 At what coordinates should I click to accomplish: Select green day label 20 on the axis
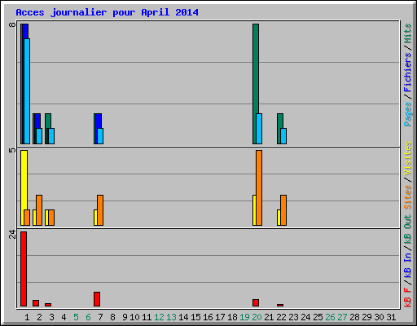pos(257,317)
